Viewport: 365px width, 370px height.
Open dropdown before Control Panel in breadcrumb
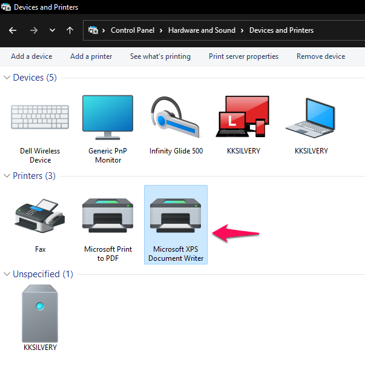pyautogui.click(x=104, y=30)
